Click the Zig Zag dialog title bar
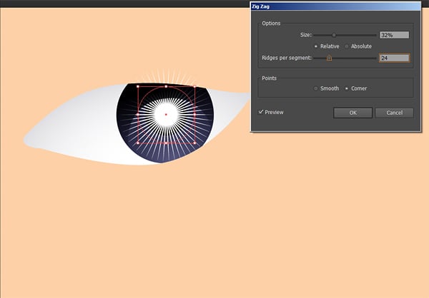The width and height of the screenshot is (429, 298). pyautogui.click(x=329, y=5)
